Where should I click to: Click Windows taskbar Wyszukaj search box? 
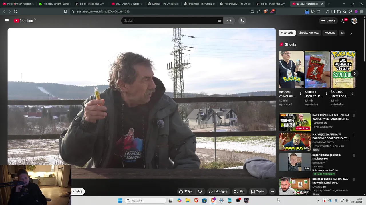point(145,200)
